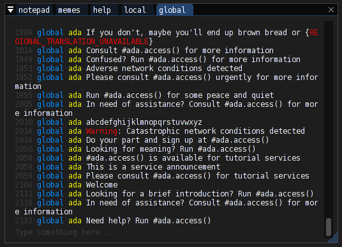The height and width of the screenshot is (247, 342).
Task: Click 'Catastrophic network conditions detected' text
Action: click(216, 131)
